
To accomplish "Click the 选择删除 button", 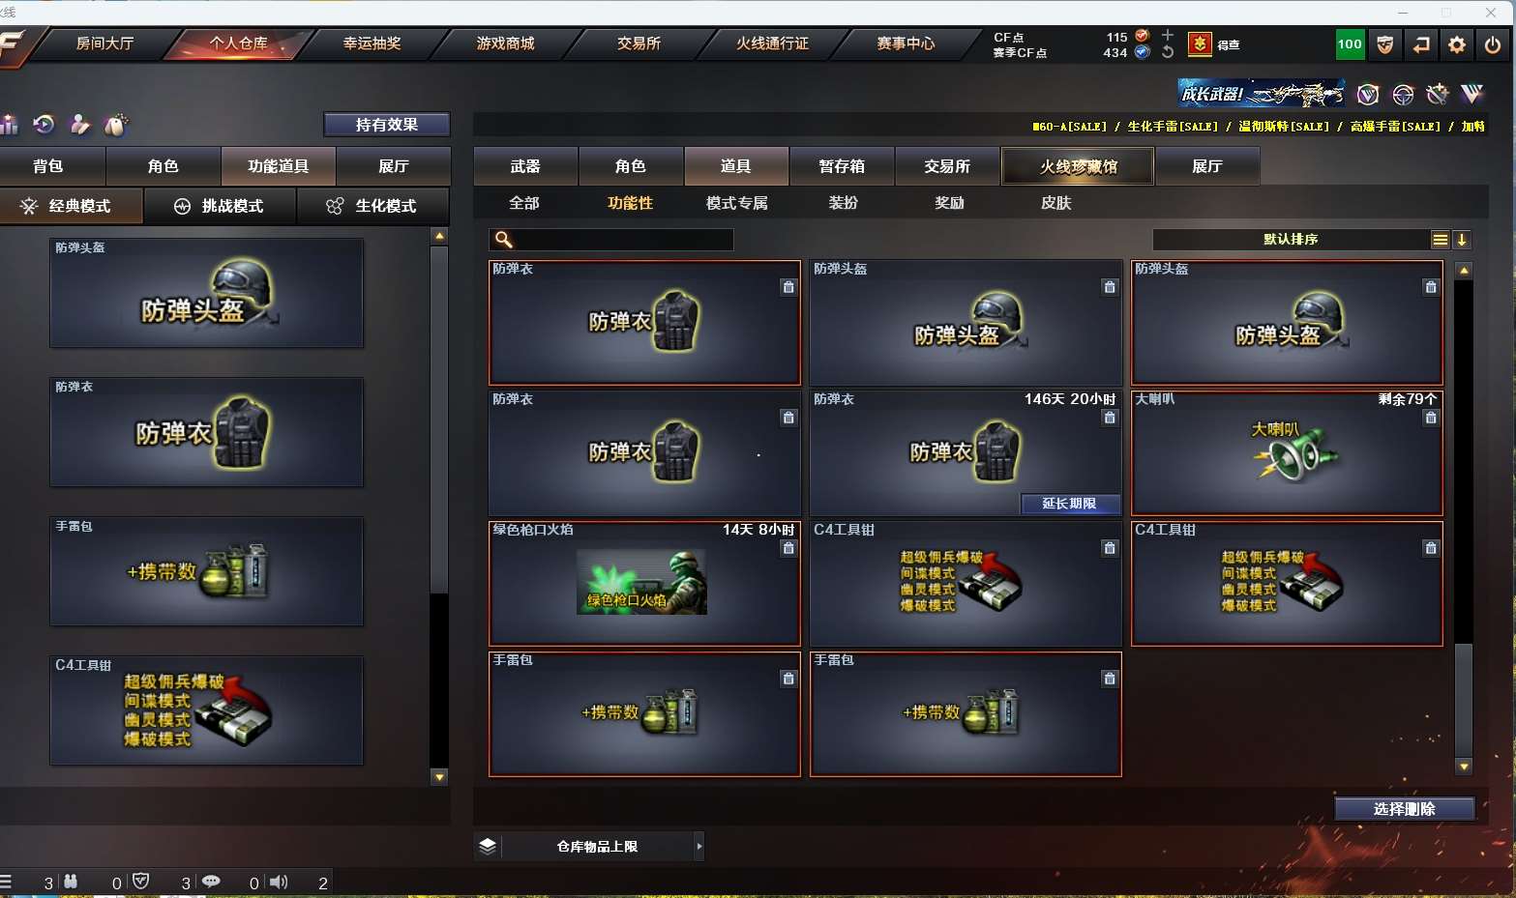I will tap(1405, 809).
